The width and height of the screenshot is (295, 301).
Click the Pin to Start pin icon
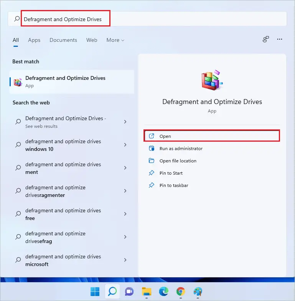(x=151, y=173)
